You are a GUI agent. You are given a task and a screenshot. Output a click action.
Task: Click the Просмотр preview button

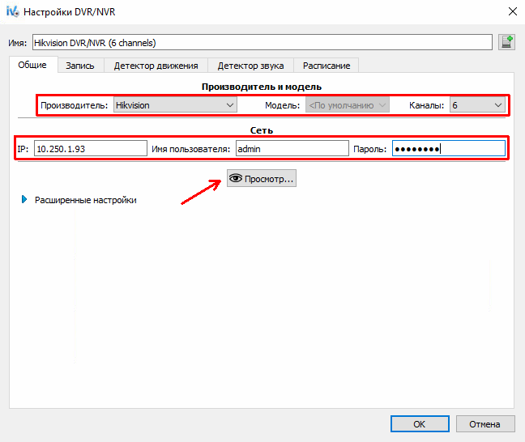[262, 178]
